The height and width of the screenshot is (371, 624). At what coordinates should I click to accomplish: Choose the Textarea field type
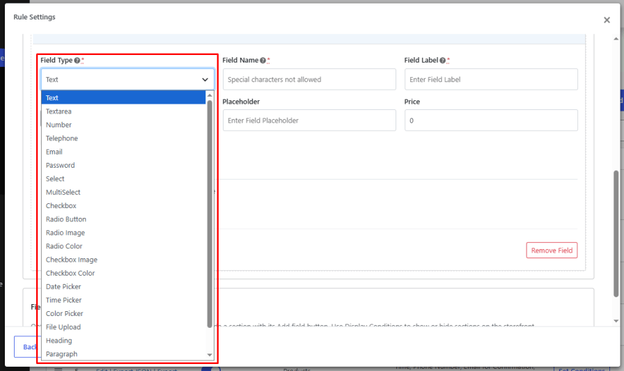(123, 111)
